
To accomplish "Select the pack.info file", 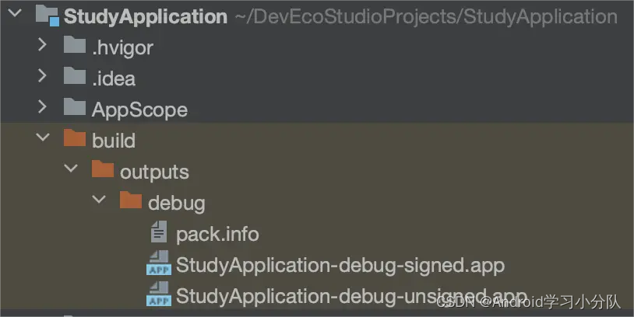I will 217,234.
